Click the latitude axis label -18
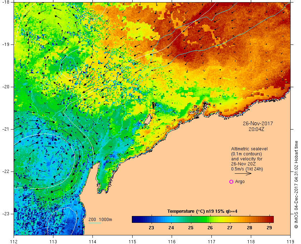The image size is (301, 244). point(5,2)
